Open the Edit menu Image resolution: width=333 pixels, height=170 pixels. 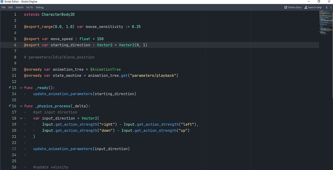click(11, 7)
